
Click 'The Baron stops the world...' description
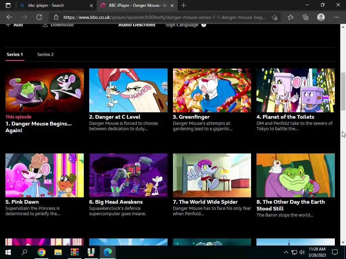click(x=285, y=215)
